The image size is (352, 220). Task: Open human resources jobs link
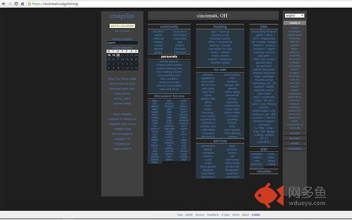tap(264, 70)
